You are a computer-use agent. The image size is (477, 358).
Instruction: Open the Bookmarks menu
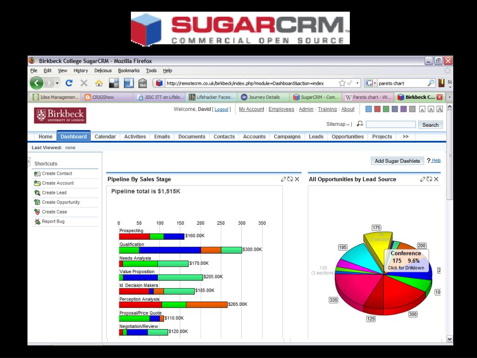pos(129,71)
